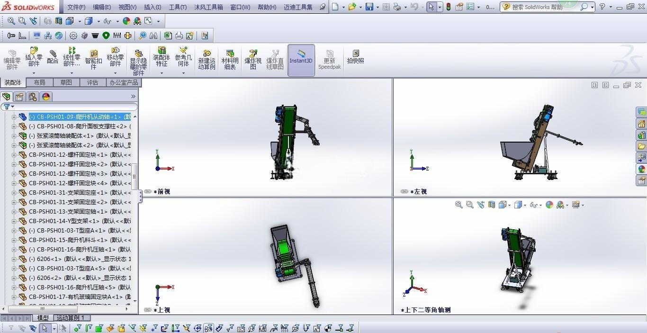
Task: Toggle the Instant3D button
Action: point(301,60)
